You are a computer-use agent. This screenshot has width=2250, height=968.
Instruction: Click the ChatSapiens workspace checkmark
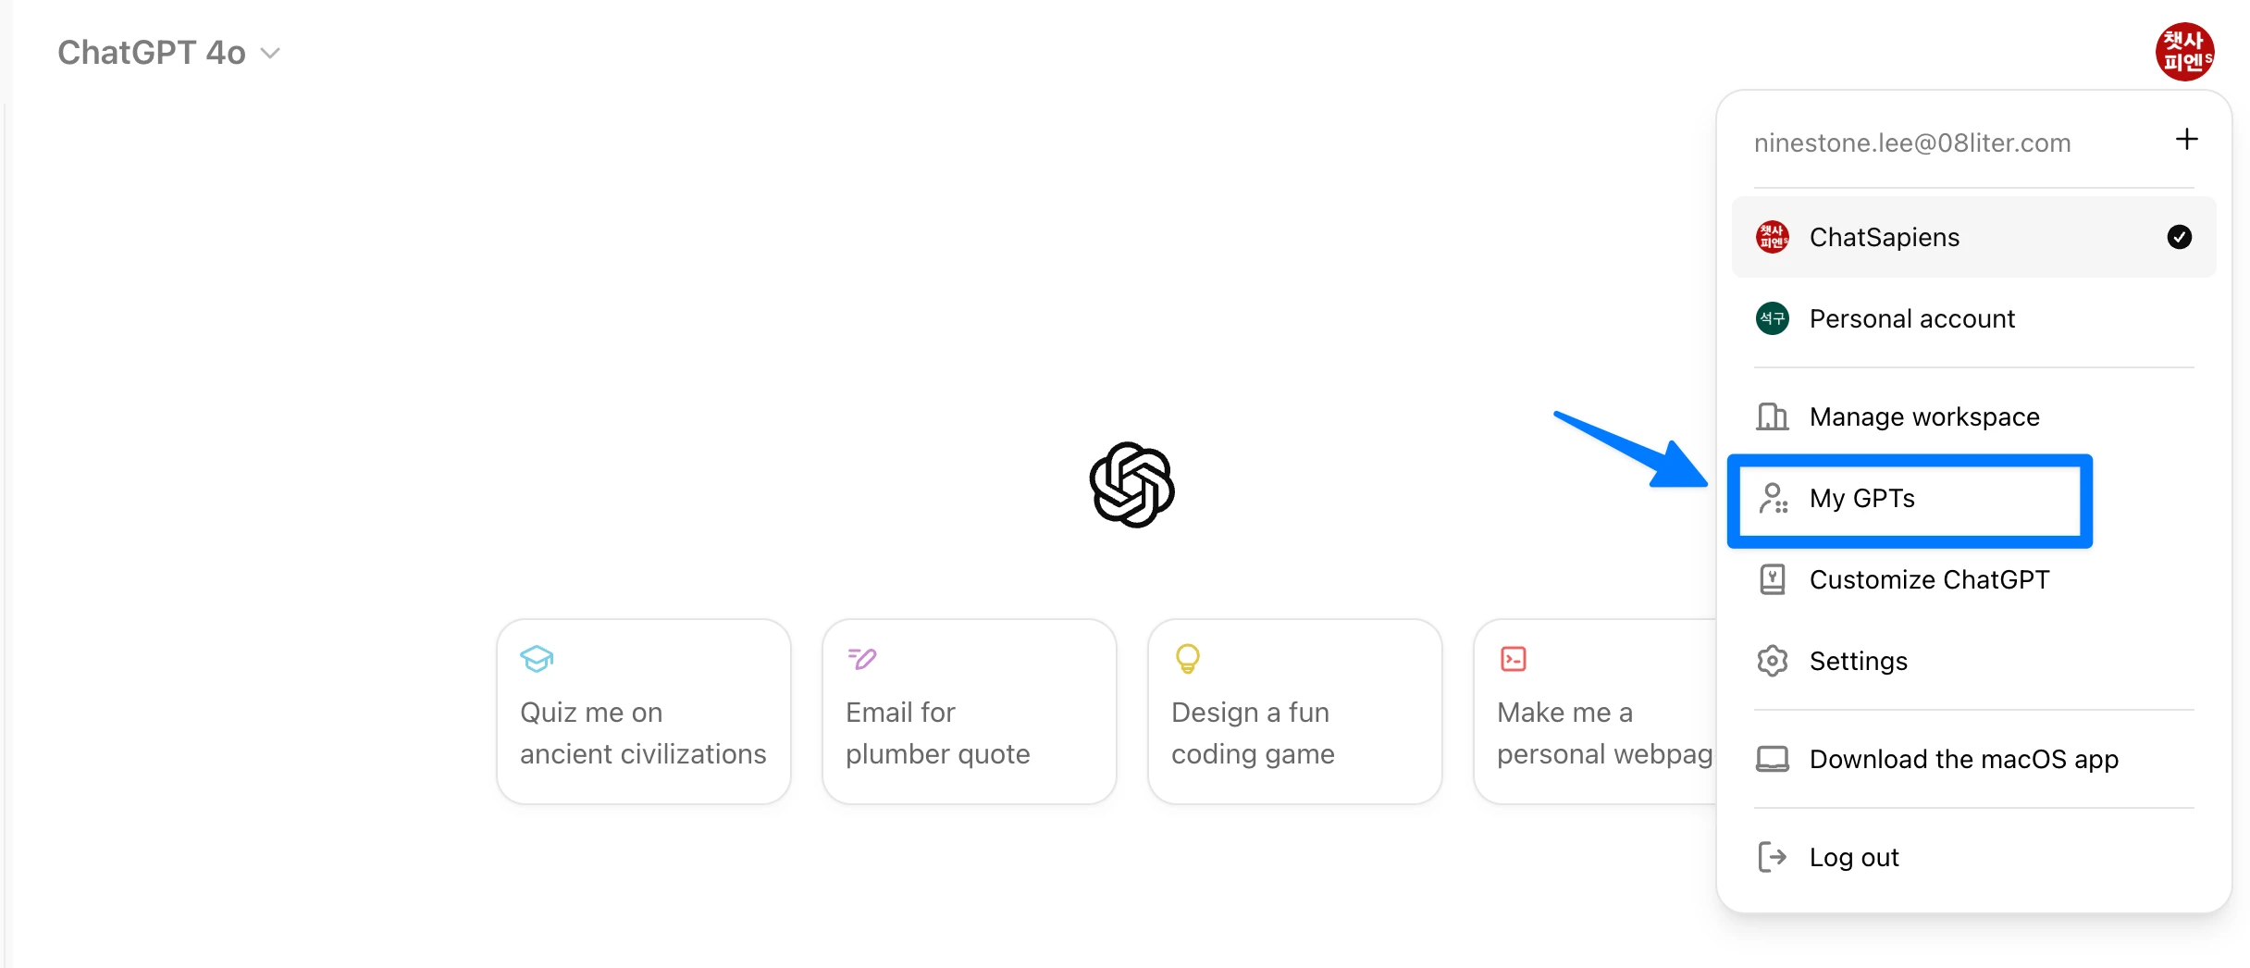[2179, 237]
